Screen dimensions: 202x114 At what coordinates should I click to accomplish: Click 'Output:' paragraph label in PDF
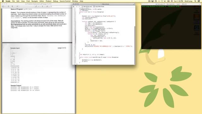[x=13, y=12]
